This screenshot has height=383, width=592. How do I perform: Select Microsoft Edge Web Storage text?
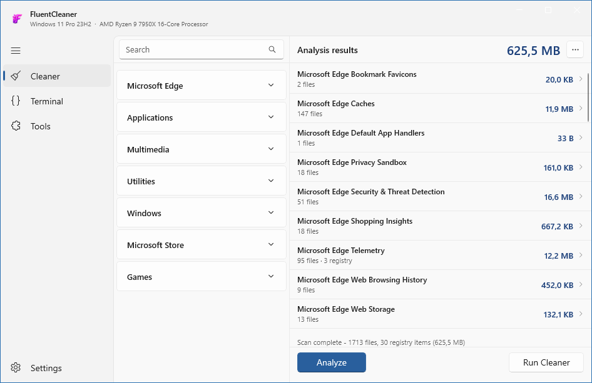pos(346,309)
